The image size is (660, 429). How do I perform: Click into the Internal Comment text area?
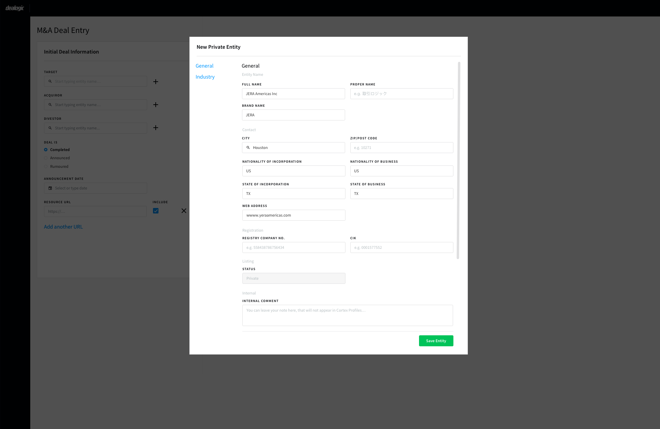point(347,315)
